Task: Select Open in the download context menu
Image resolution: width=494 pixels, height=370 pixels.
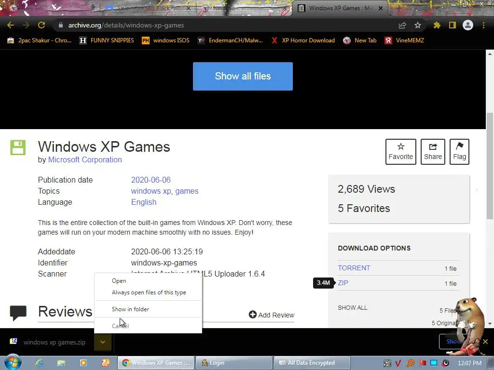Action: point(148,281)
